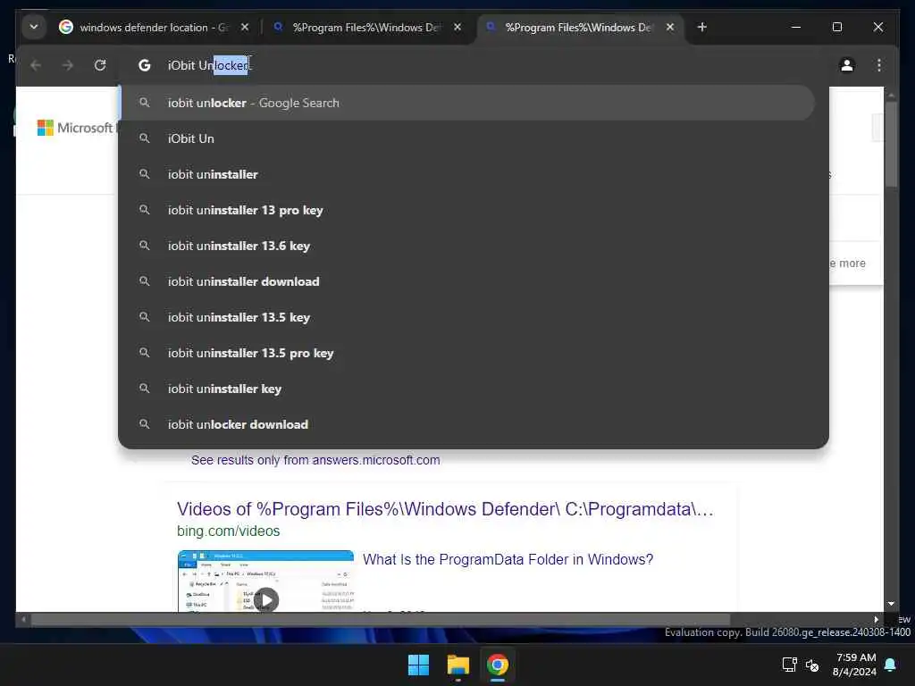Select 'iobit uninstaller' suggestion
The image size is (915, 686).
(x=466, y=174)
